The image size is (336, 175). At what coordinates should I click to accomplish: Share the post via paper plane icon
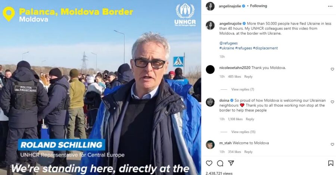pos(231,163)
